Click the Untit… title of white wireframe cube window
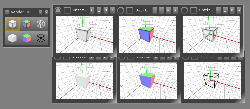The width and height of the screenshot is (250, 109). tap(206, 10)
